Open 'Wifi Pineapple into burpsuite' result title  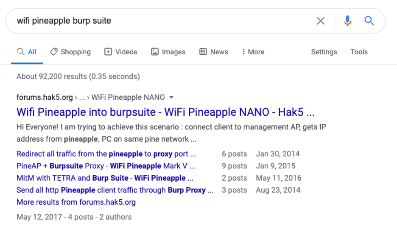(x=165, y=112)
